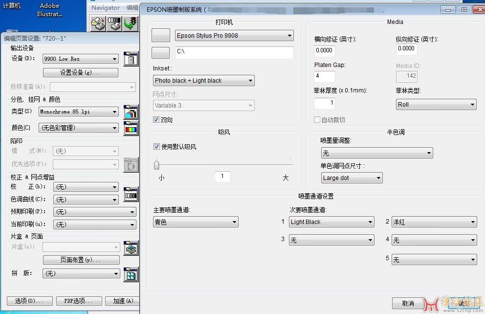Open secondary channel 5 dropdown
485x314 pixels.
click(x=434, y=260)
